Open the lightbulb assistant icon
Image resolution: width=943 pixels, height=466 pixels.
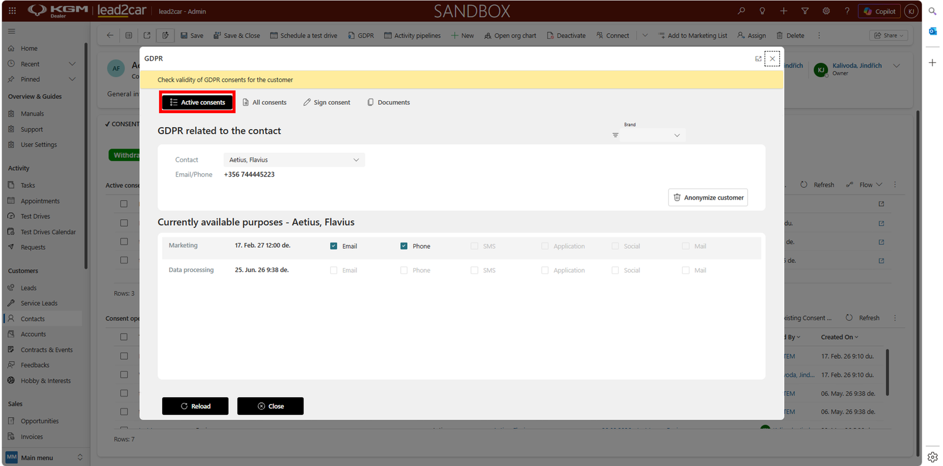[762, 11]
